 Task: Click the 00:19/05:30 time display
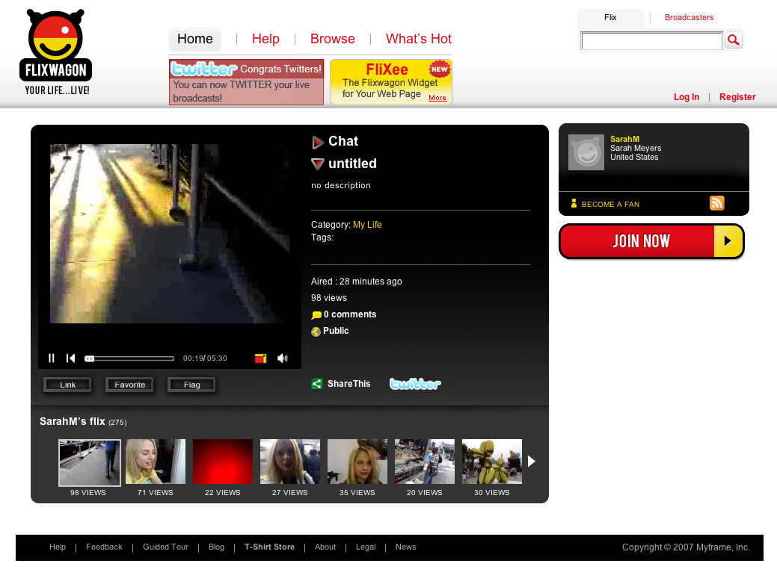coord(205,358)
